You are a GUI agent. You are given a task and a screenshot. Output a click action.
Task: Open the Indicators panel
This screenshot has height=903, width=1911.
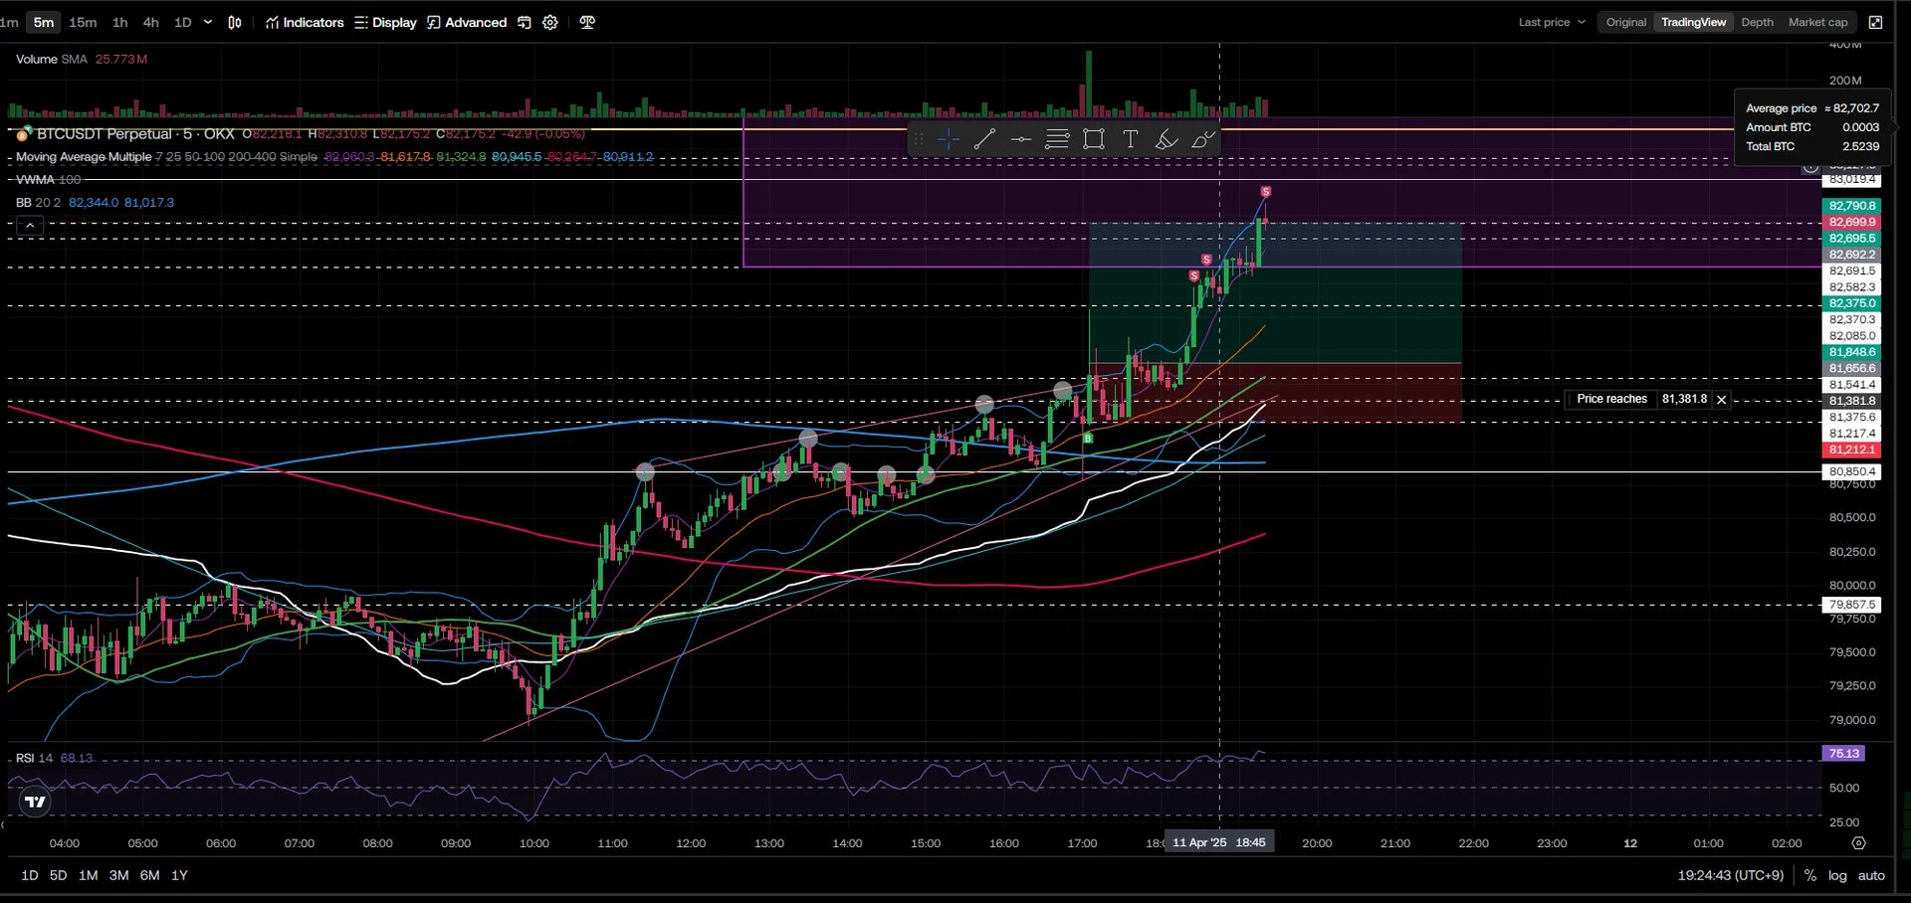[305, 22]
